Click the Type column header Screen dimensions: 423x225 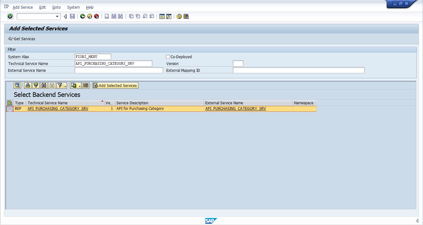tap(20, 103)
